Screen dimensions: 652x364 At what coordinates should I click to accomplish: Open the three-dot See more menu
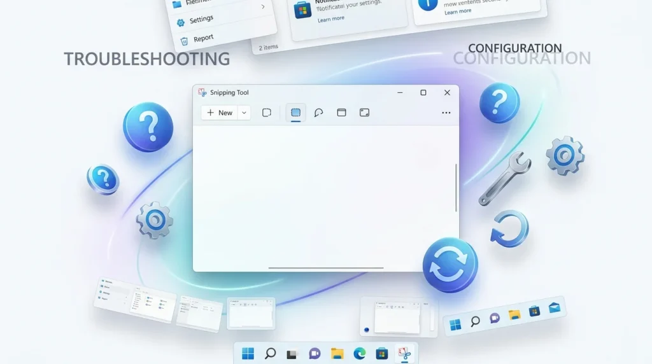click(446, 113)
